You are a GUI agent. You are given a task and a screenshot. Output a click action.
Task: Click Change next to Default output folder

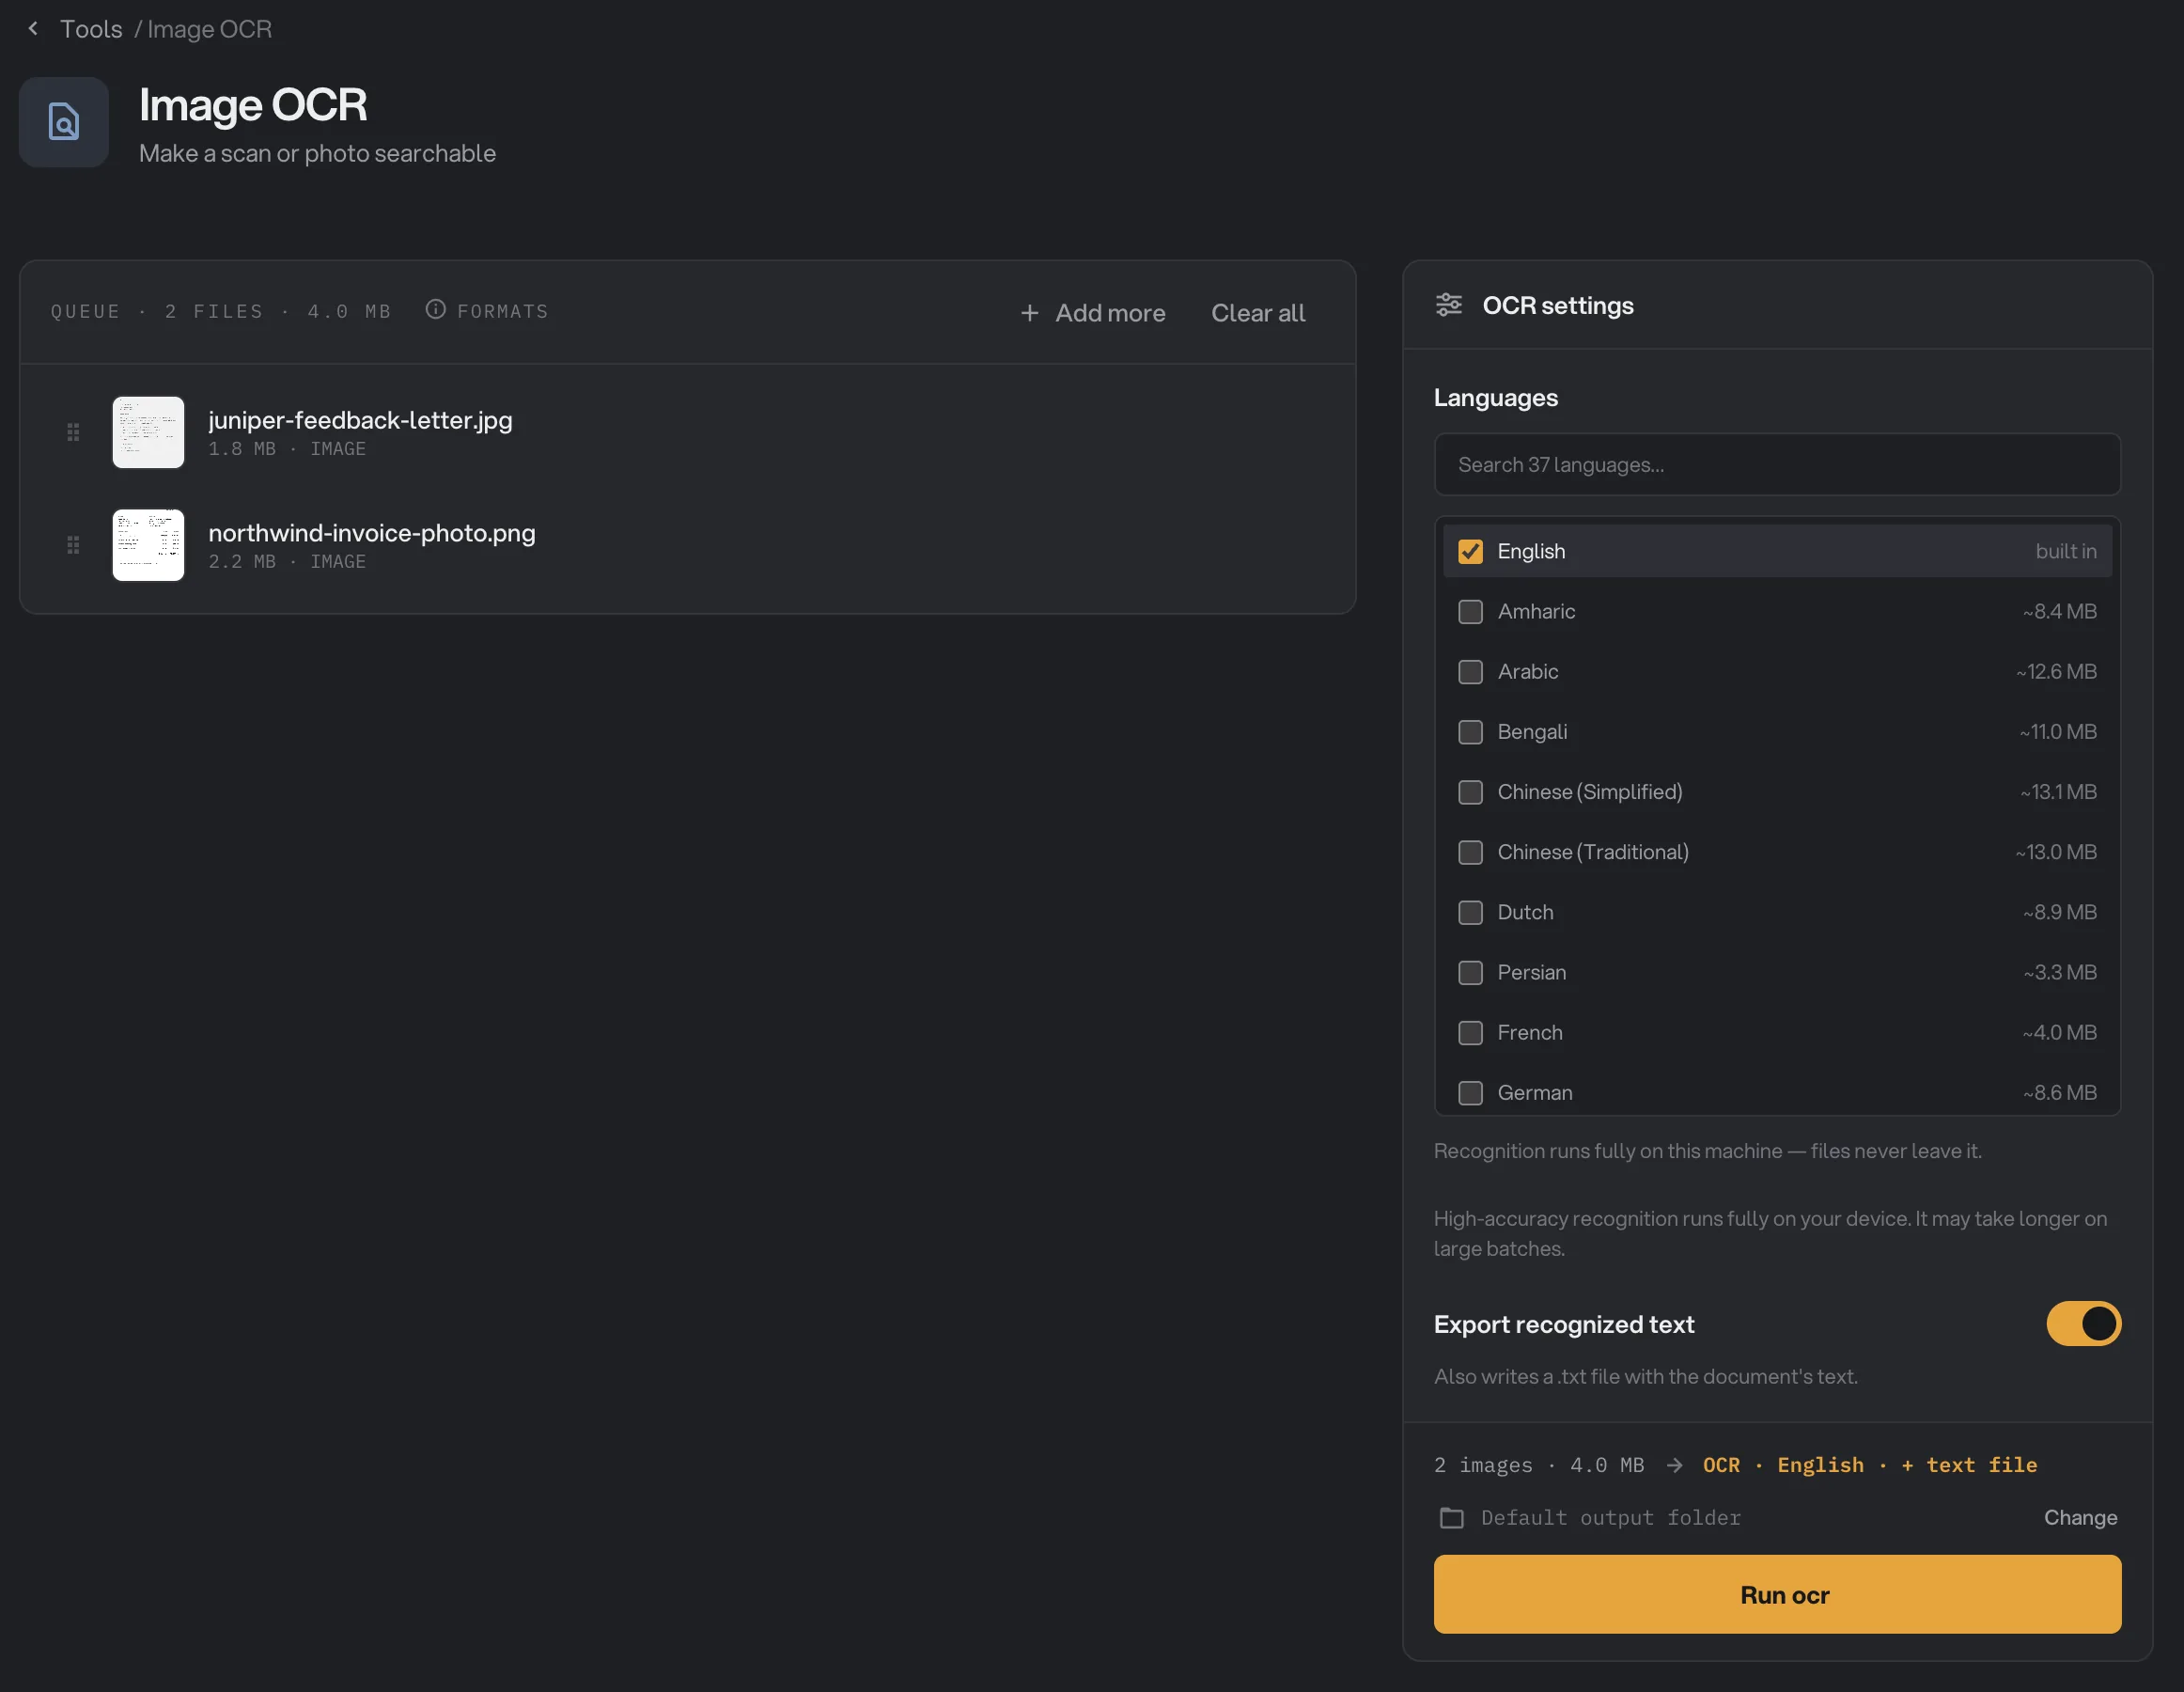(x=2080, y=1518)
